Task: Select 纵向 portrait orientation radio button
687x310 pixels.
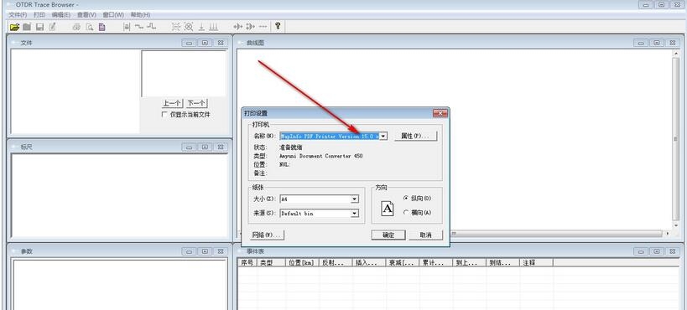Action: pos(406,199)
